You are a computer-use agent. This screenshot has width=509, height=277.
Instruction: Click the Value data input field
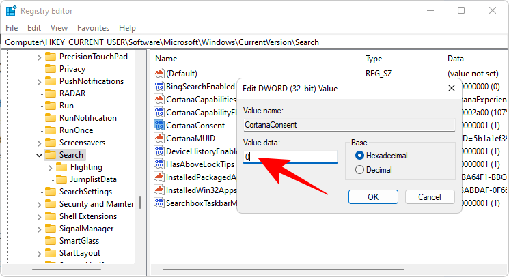[290, 157]
